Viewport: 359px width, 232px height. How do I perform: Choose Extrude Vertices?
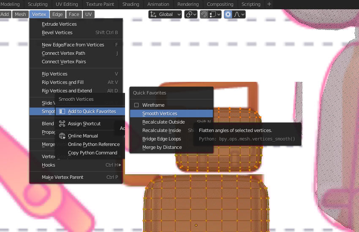(x=76, y=24)
